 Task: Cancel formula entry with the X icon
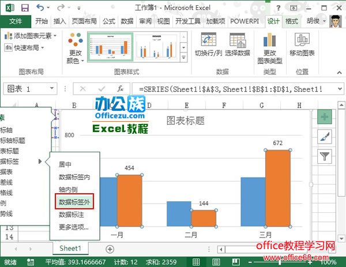[83, 89]
